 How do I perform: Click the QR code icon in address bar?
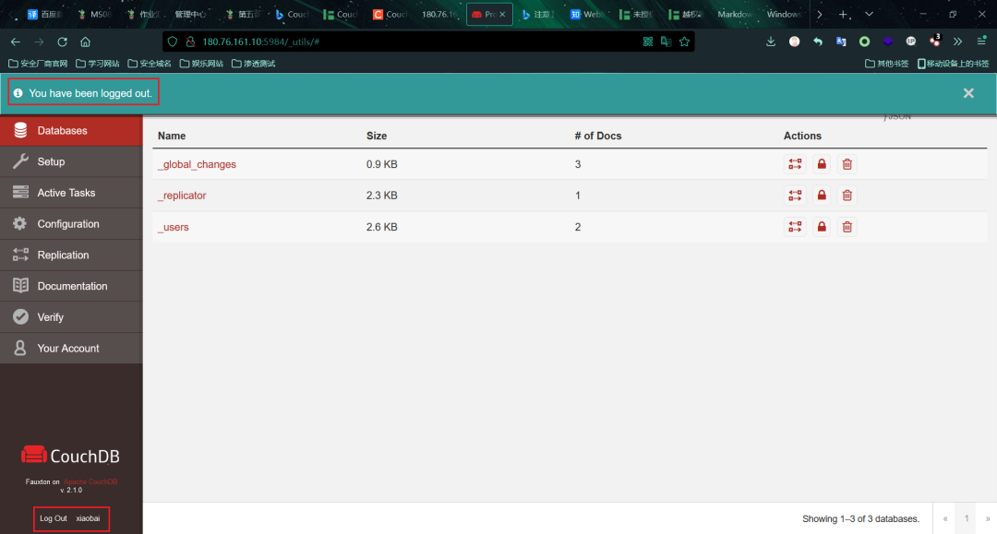[648, 42]
